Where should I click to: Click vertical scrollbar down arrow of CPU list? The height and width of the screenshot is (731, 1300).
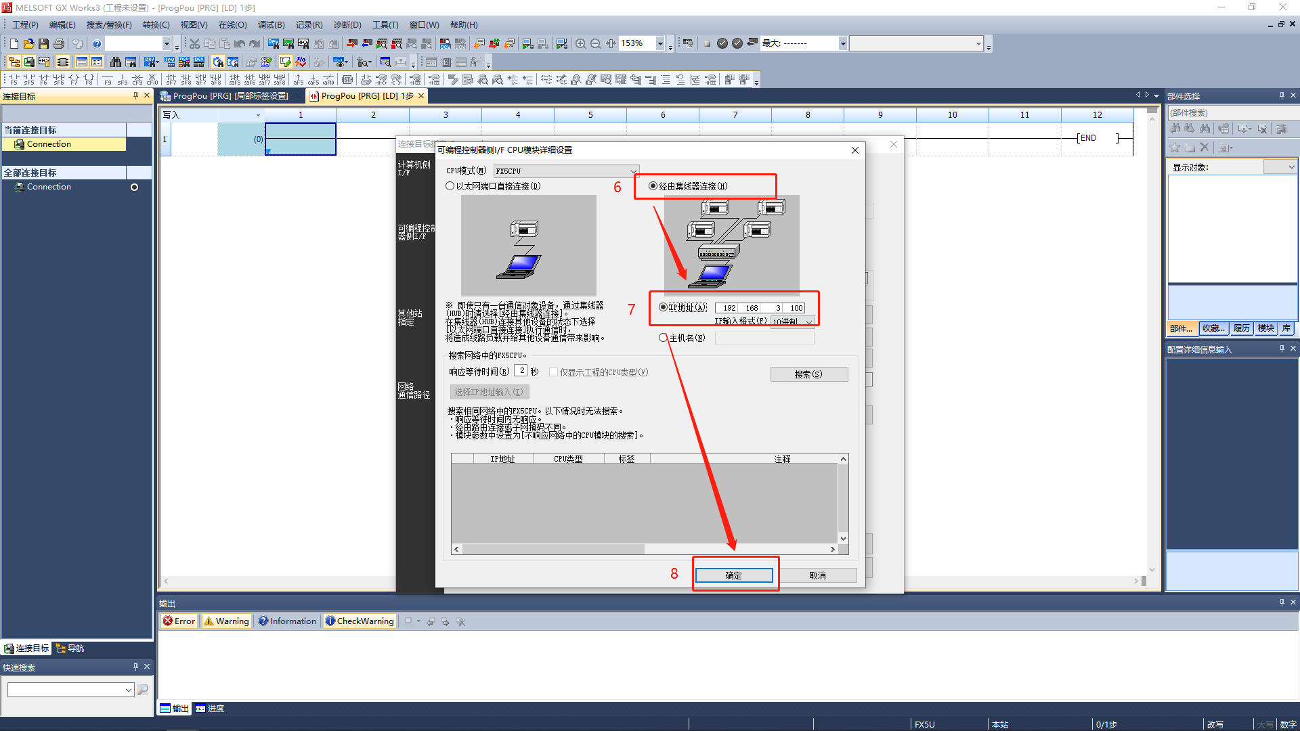843,538
